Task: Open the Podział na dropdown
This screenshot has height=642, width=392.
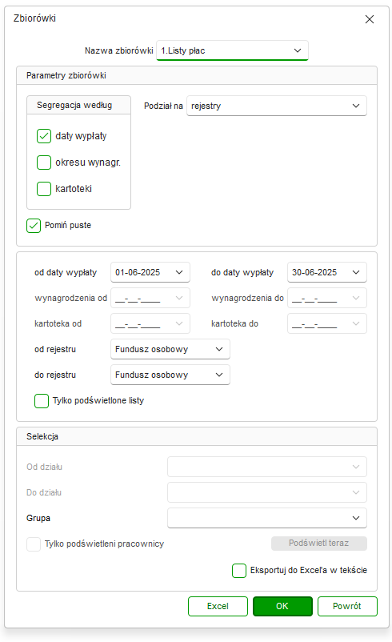Action: (277, 106)
